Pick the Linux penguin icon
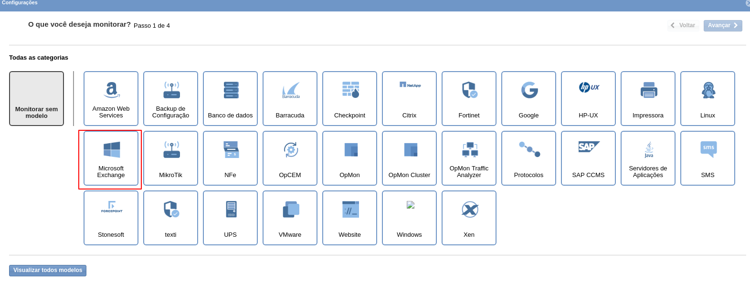This screenshot has height=305, width=750. (708, 90)
